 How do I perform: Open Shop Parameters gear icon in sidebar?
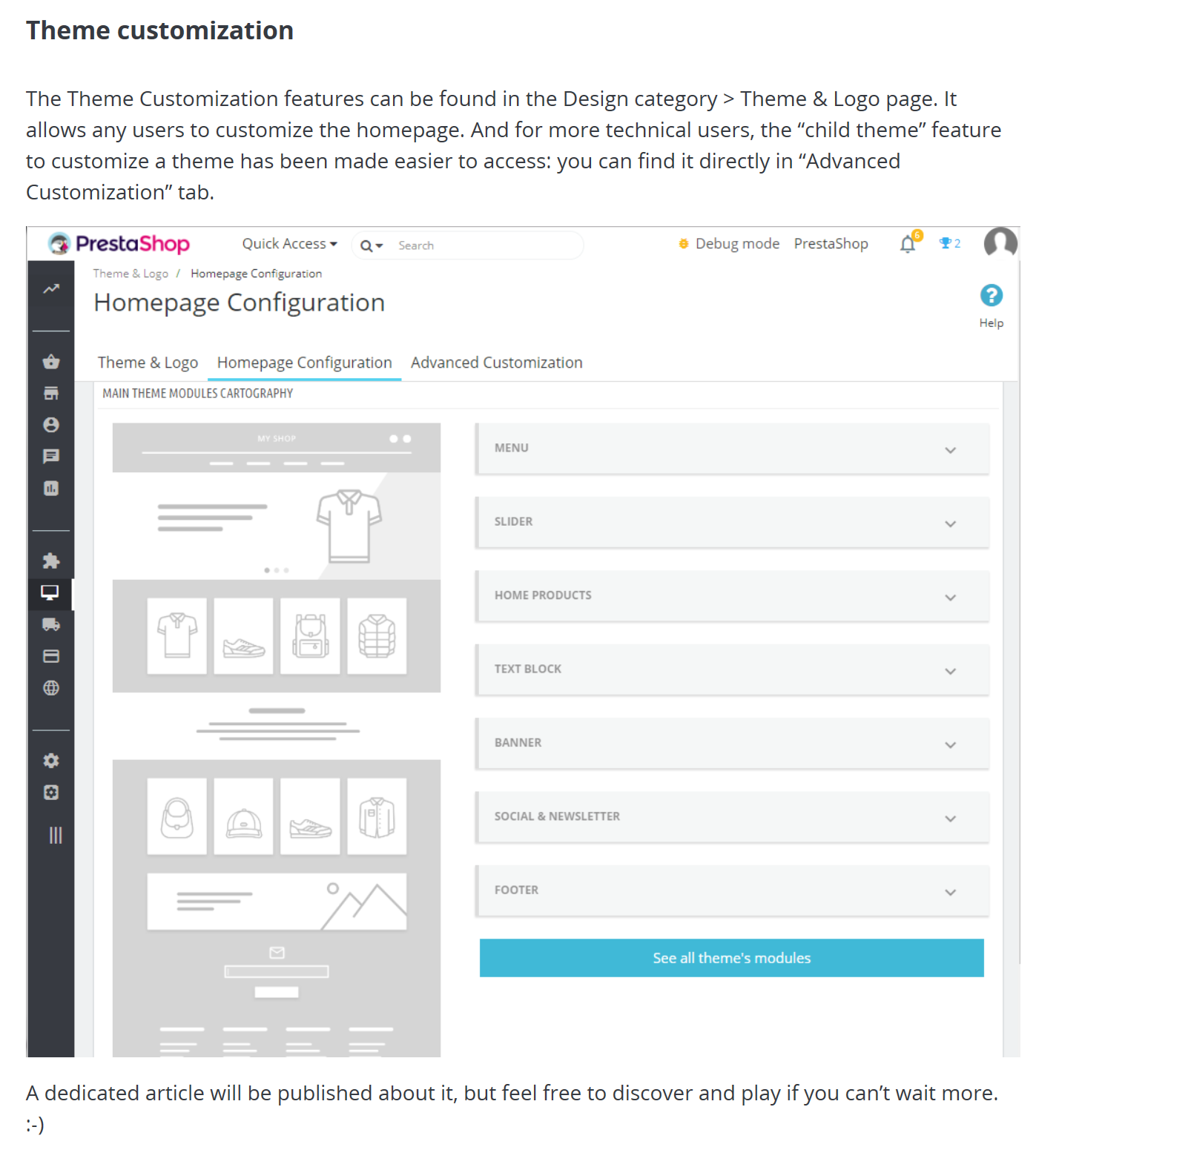pos(51,761)
